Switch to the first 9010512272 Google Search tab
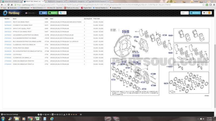Viewport: 216px width, 121px height. (56, 1)
